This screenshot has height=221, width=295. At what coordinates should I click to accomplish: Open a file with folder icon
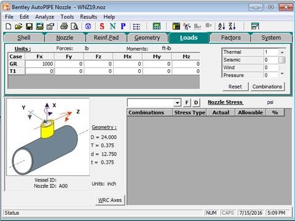[18, 26]
